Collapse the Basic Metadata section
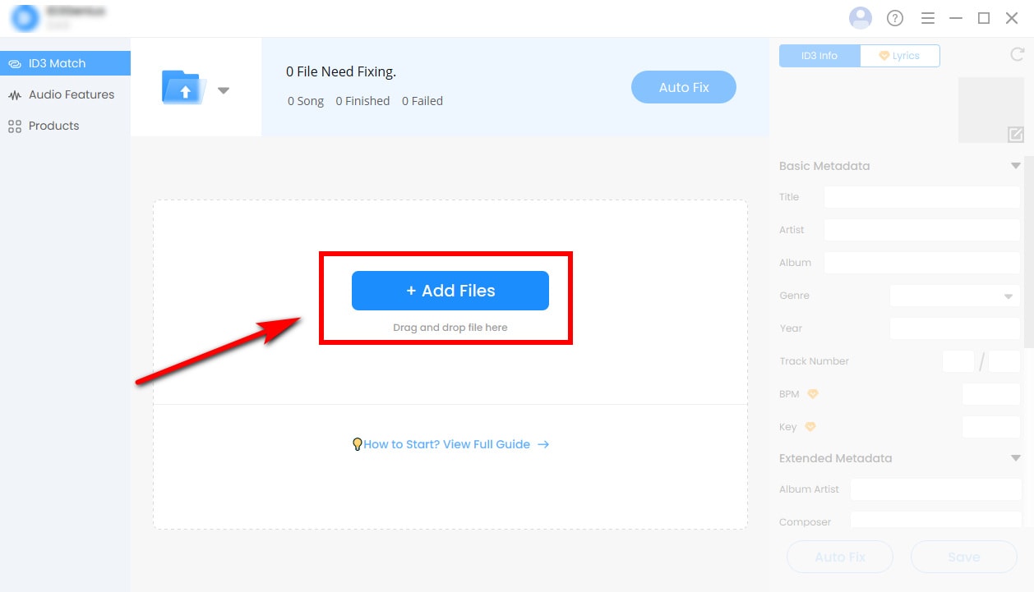Image resolution: width=1034 pixels, height=592 pixels. tap(1016, 166)
